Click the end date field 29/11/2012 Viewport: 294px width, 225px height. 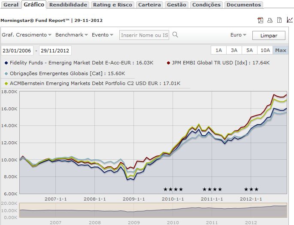click(x=55, y=51)
